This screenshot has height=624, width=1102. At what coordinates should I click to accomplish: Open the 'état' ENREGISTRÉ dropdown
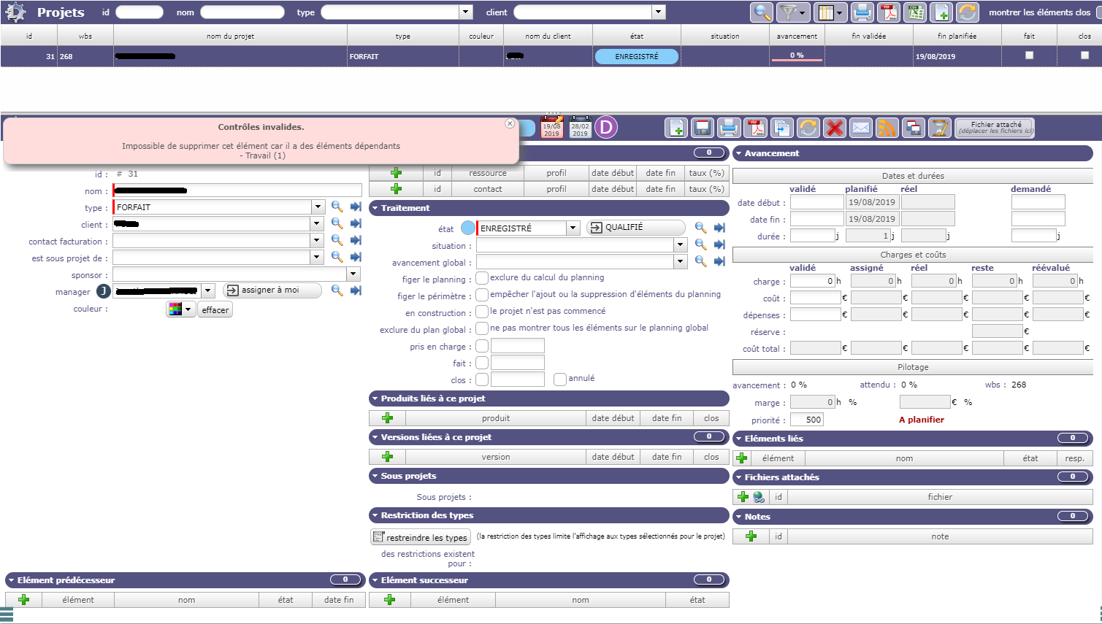(x=573, y=228)
